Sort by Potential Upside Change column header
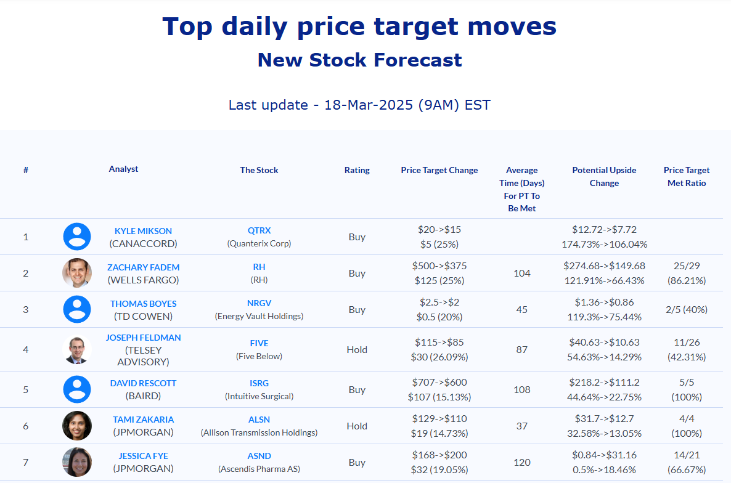Image resolution: width=731 pixels, height=483 pixels. pyautogui.click(x=604, y=177)
